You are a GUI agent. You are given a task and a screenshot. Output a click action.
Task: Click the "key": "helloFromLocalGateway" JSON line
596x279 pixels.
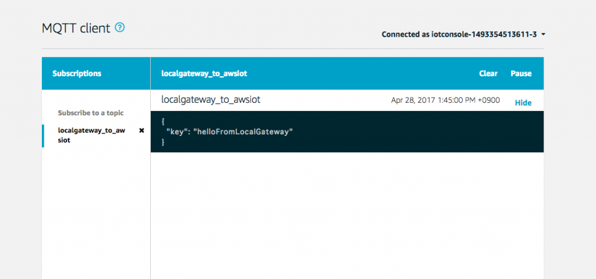[x=229, y=132]
